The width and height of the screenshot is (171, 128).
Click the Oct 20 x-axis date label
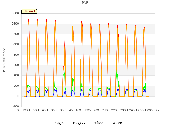(x=92, y=110)
